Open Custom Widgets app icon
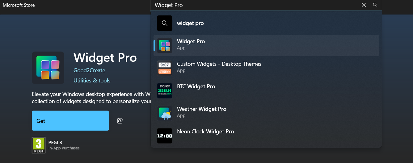Image resolution: width=413 pixels, height=163 pixels. [x=165, y=68]
